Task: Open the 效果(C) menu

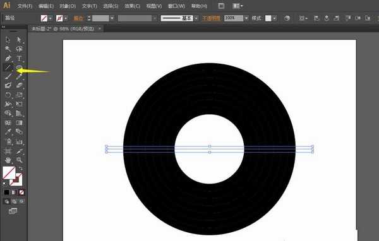Action: [x=132, y=6]
